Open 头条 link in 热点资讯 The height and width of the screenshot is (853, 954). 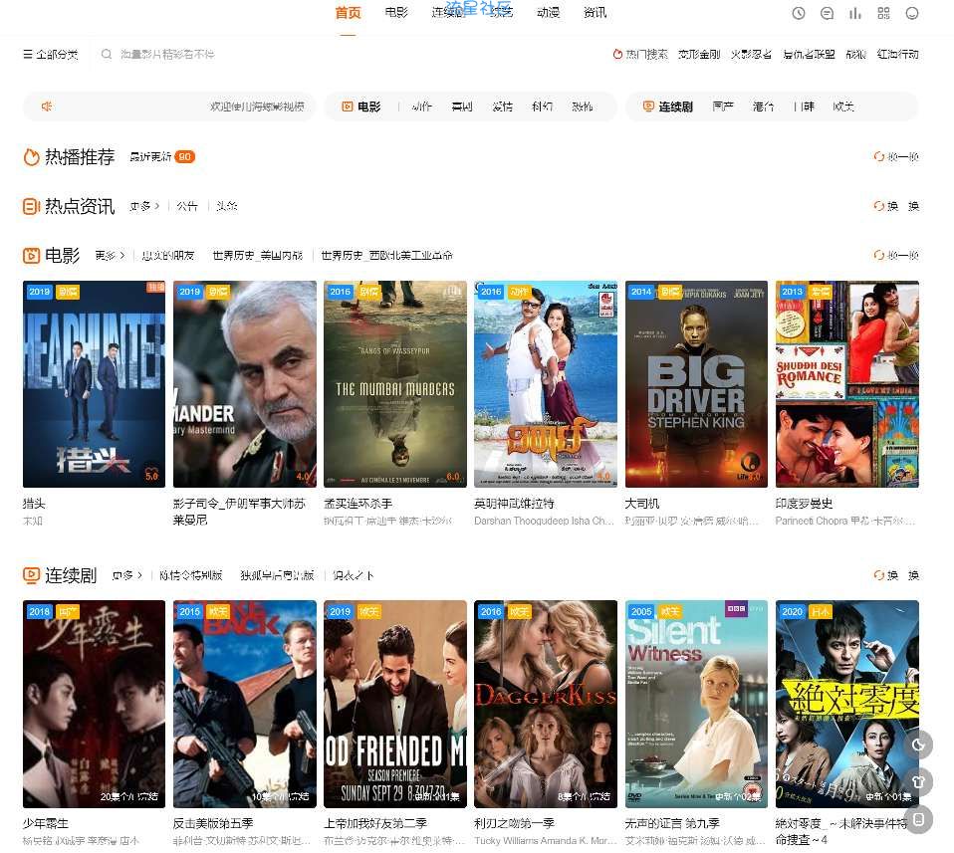(x=227, y=206)
